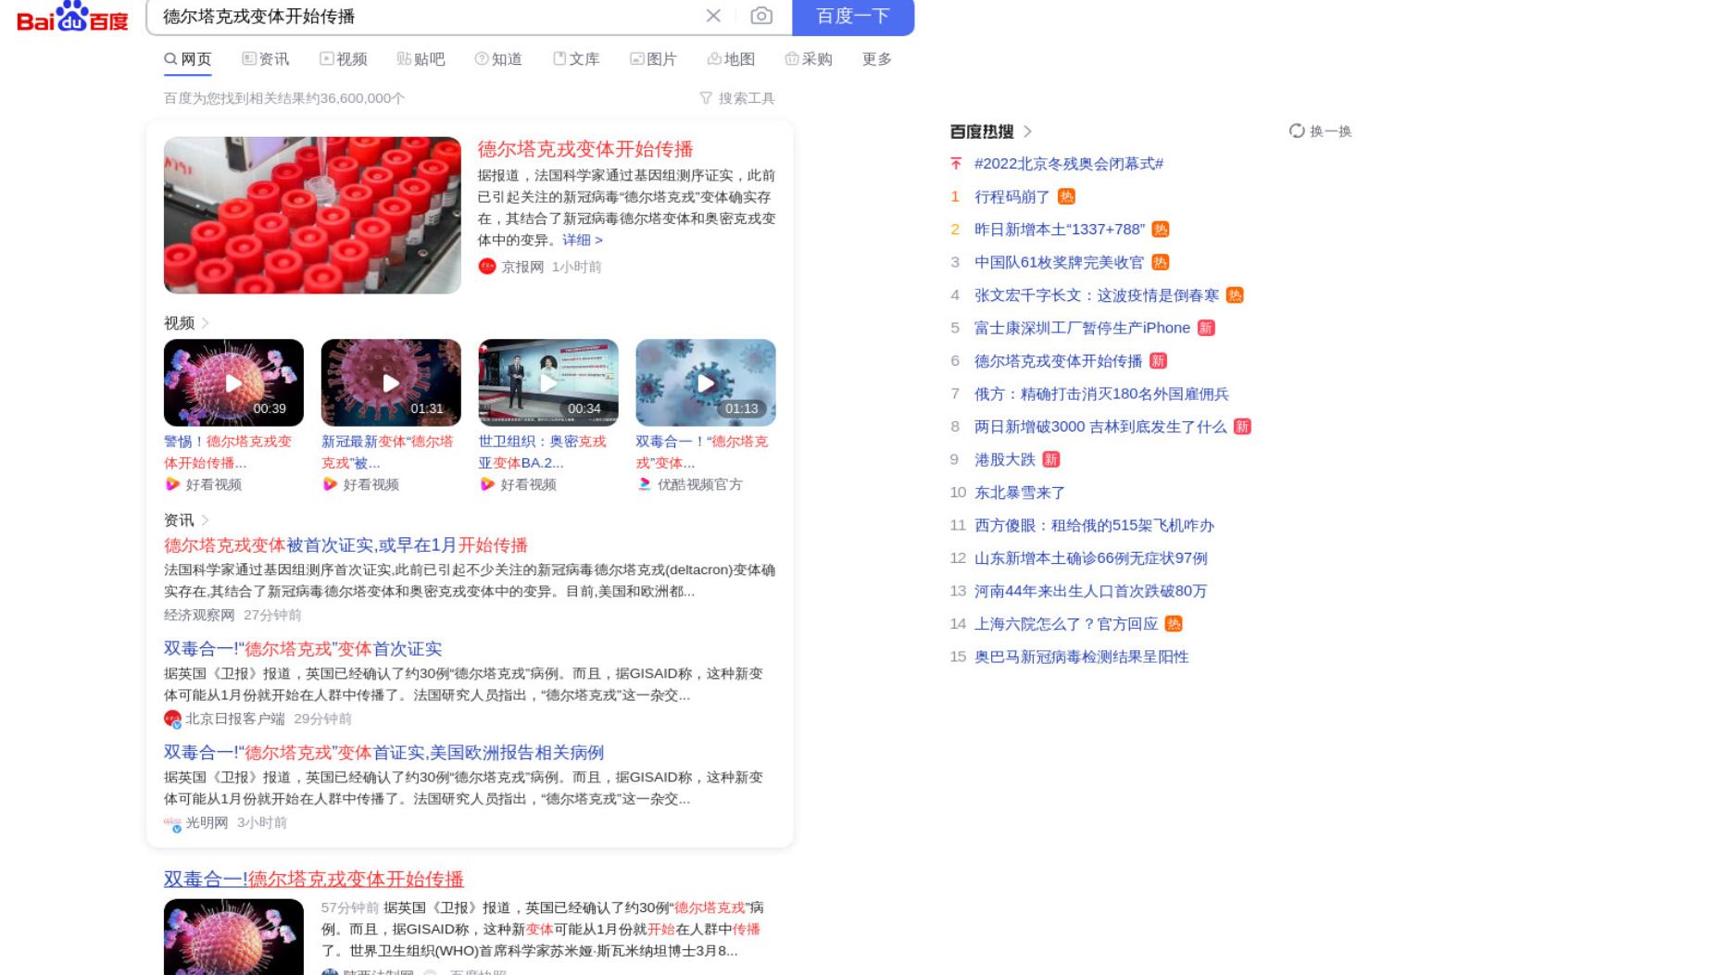Open 搜索工具 filter options

(737, 98)
